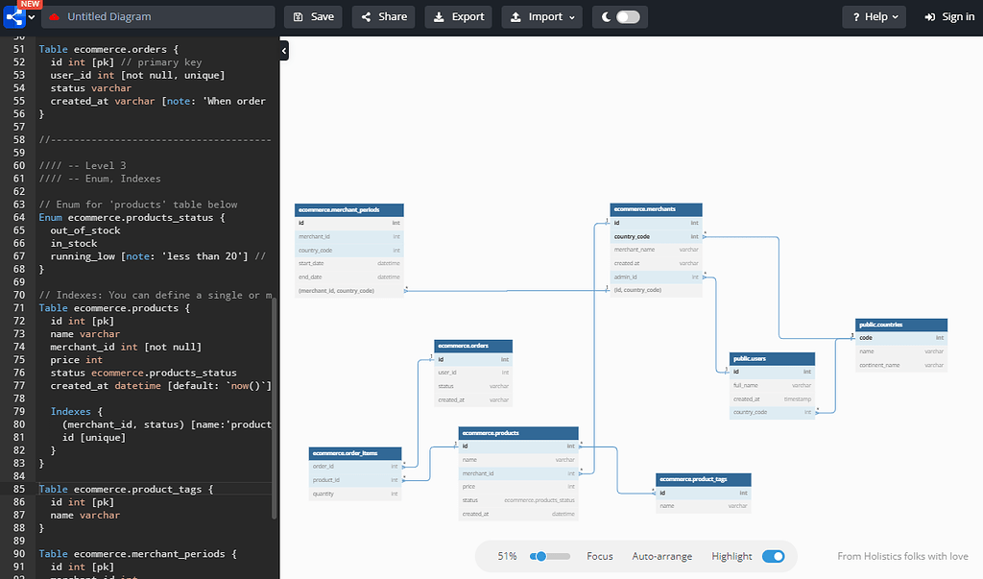Click the question mark icon on Help
Viewport: 983px width, 579px height.
pos(858,16)
